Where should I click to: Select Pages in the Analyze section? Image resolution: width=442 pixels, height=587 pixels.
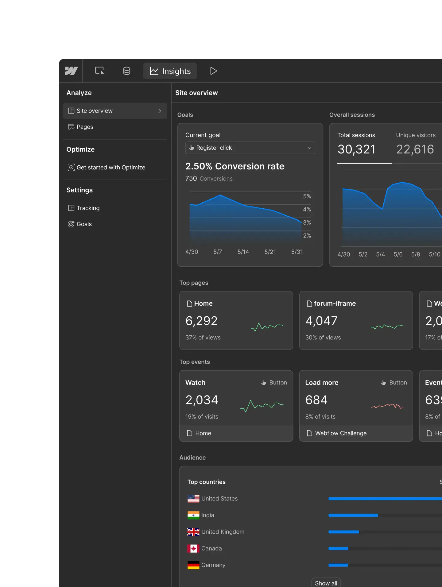pos(85,127)
